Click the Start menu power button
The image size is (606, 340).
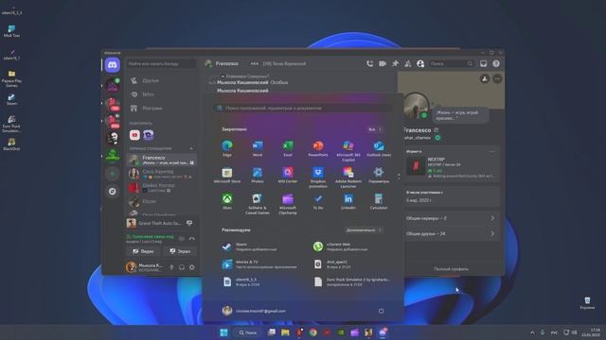click(x=381, y=311)
